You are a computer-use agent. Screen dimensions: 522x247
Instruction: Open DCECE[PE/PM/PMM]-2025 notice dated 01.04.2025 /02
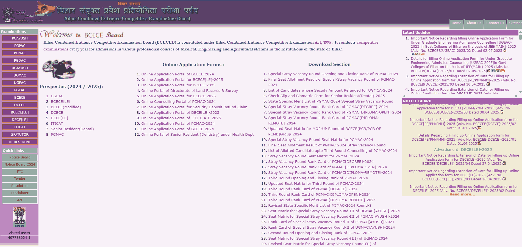[x=464, y=124]
